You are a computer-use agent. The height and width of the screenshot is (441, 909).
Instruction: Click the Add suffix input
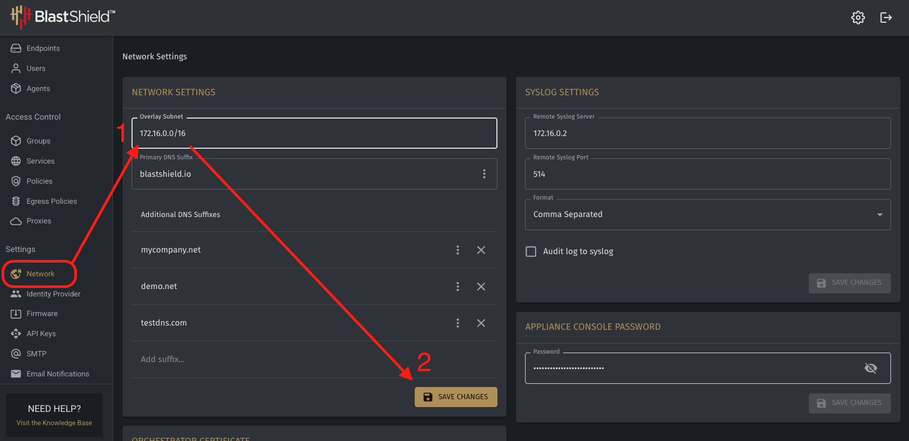click(x=314, y=359)
